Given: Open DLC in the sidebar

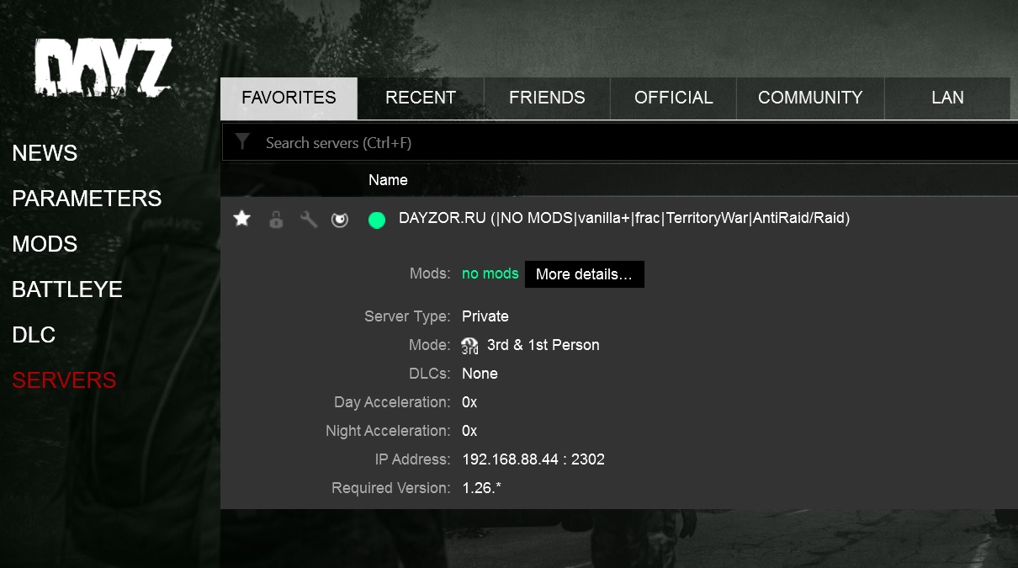Looking at the screenshot, I should (34, 335).
